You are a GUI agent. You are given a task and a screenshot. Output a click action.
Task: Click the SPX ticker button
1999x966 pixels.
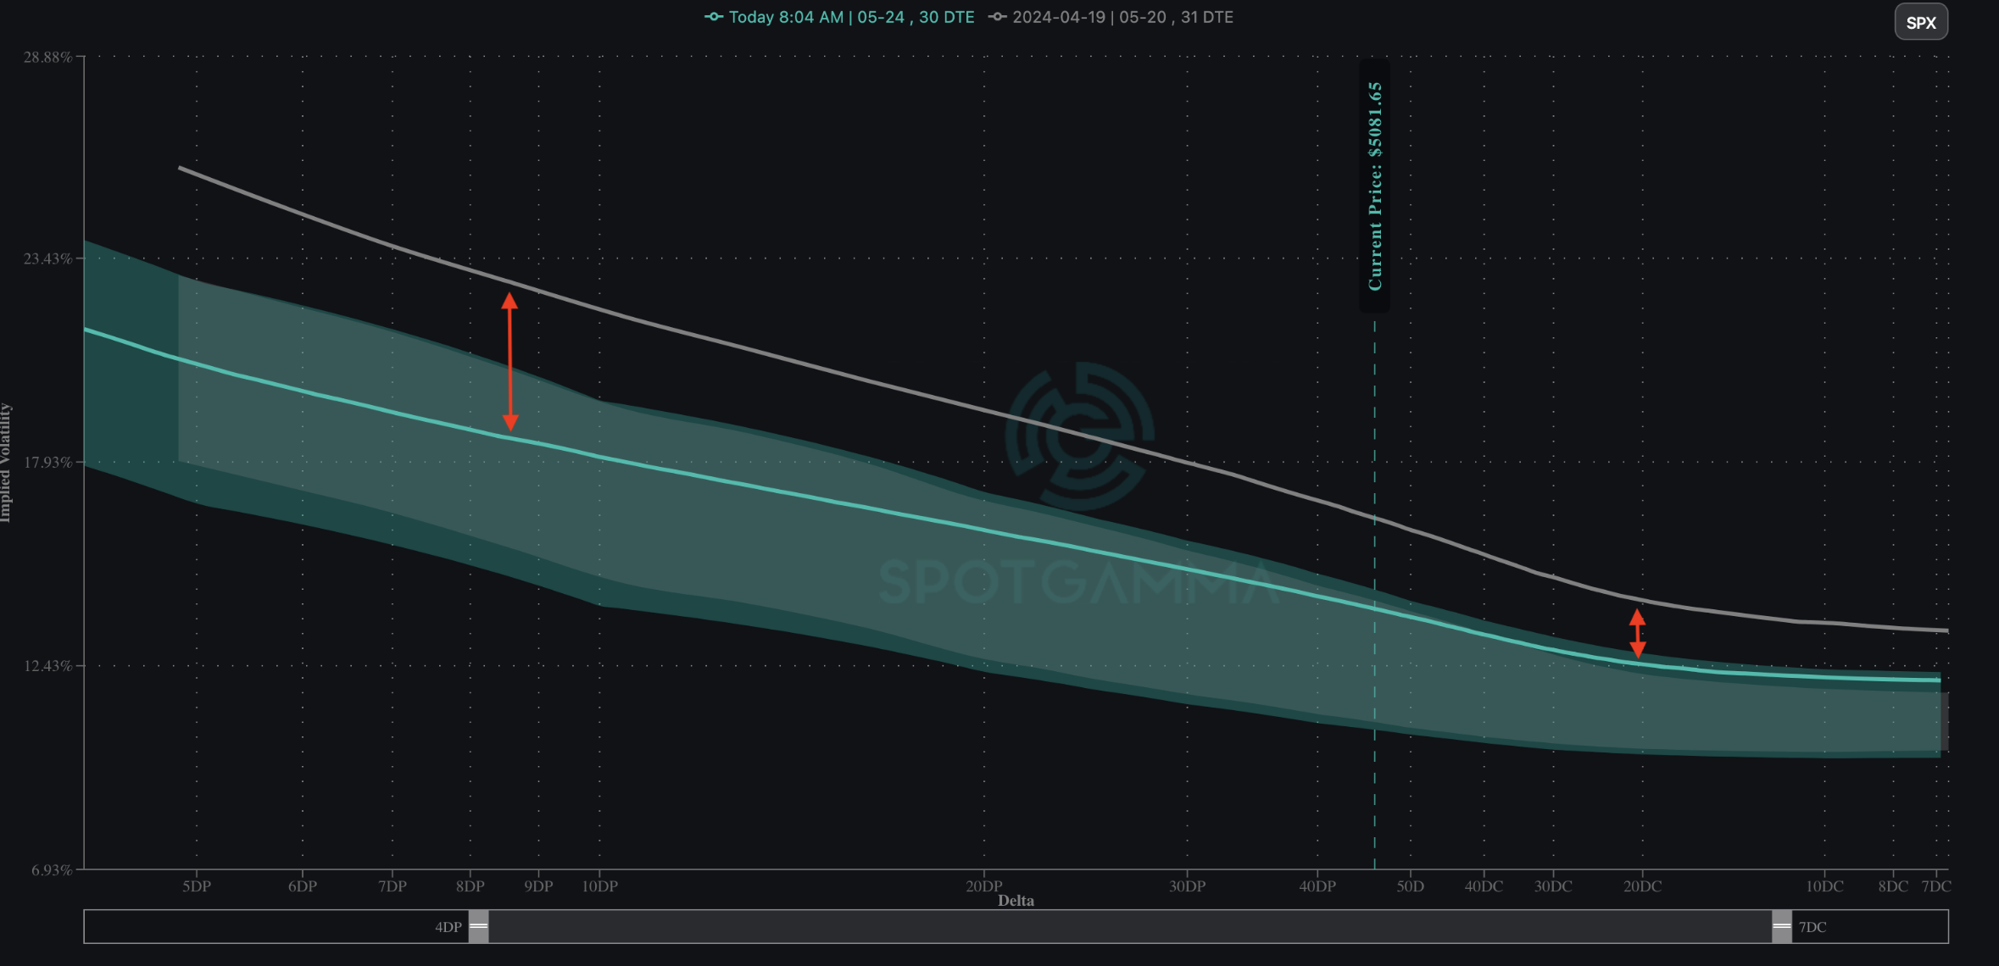pyautogui.click(x=1920, y=23)
